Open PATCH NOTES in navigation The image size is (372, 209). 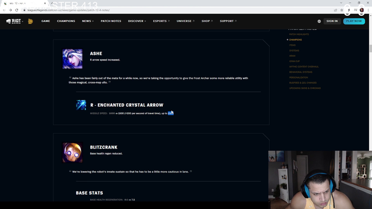111,21
